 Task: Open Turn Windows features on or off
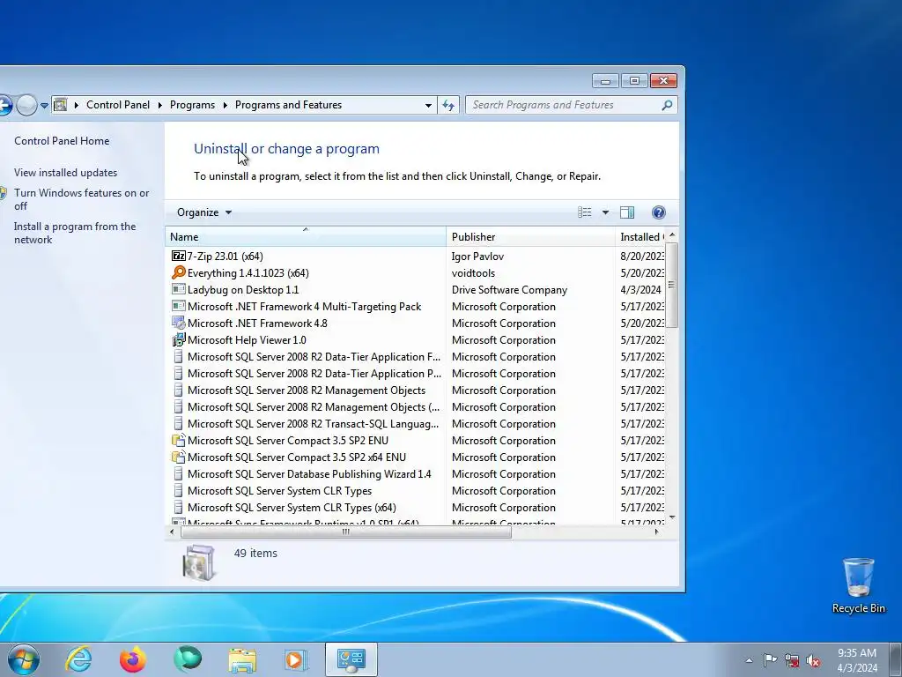(x=81, y=199)
